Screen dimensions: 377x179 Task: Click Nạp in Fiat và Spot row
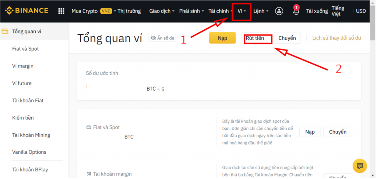click(310, 132)
